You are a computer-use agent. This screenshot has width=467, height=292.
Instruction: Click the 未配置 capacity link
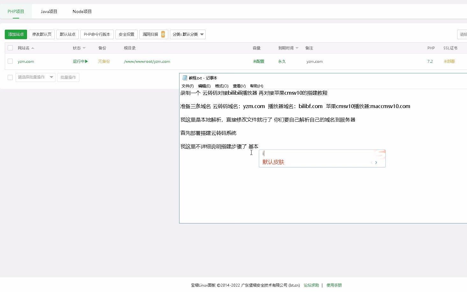259,62
